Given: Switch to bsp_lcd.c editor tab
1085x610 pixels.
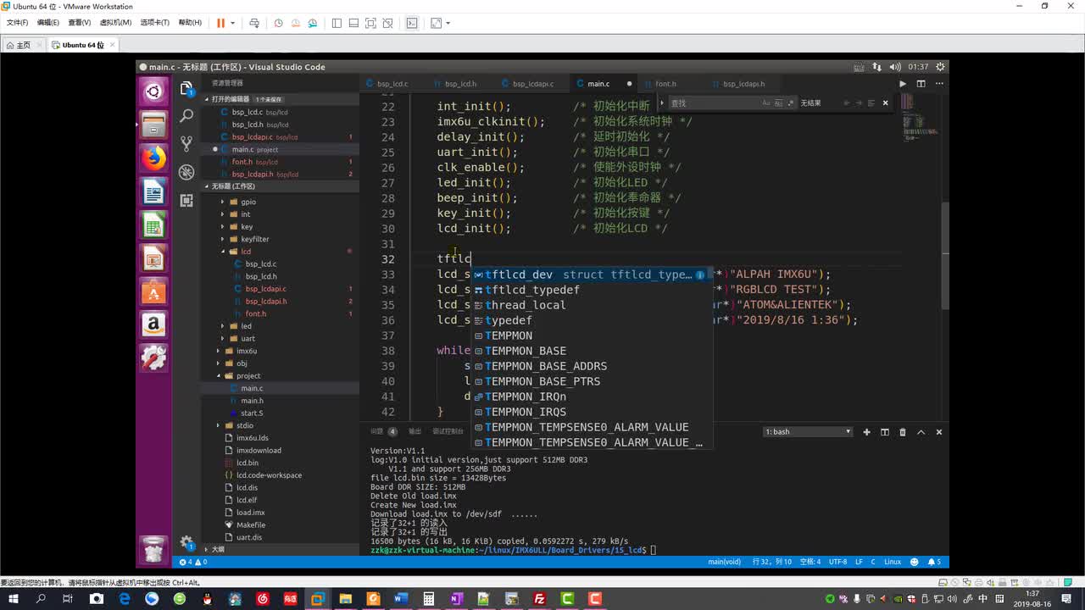Looking at the screenshot, I should [392, 84].
